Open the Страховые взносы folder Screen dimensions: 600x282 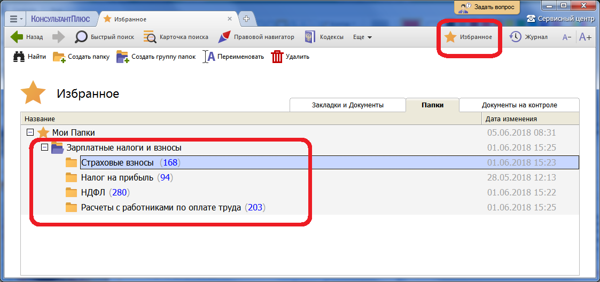[x=117, y=162]
